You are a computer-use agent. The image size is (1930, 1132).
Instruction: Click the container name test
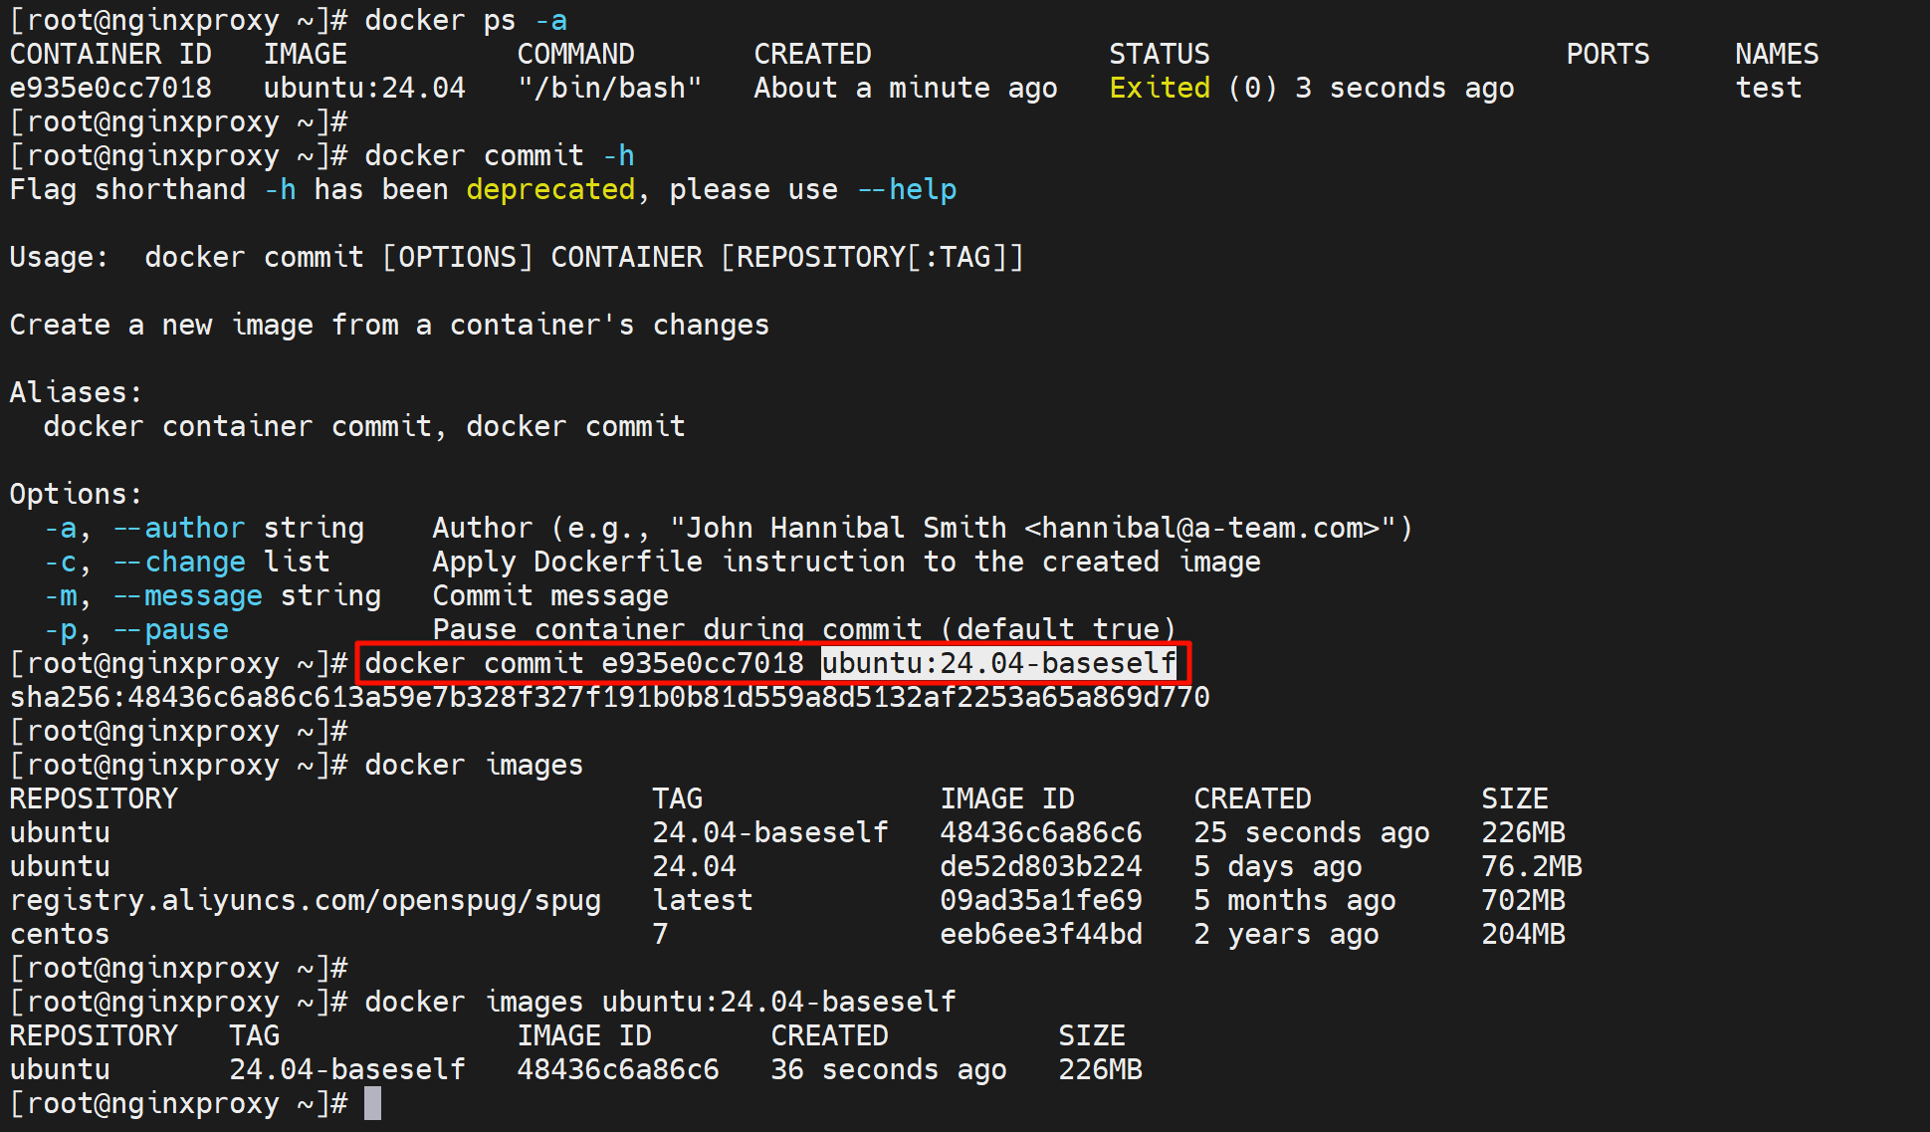tap(1768, 88)
